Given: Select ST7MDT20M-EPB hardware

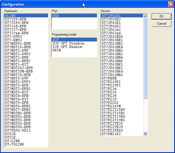Looking at the screenshot, I should [26, 71].
